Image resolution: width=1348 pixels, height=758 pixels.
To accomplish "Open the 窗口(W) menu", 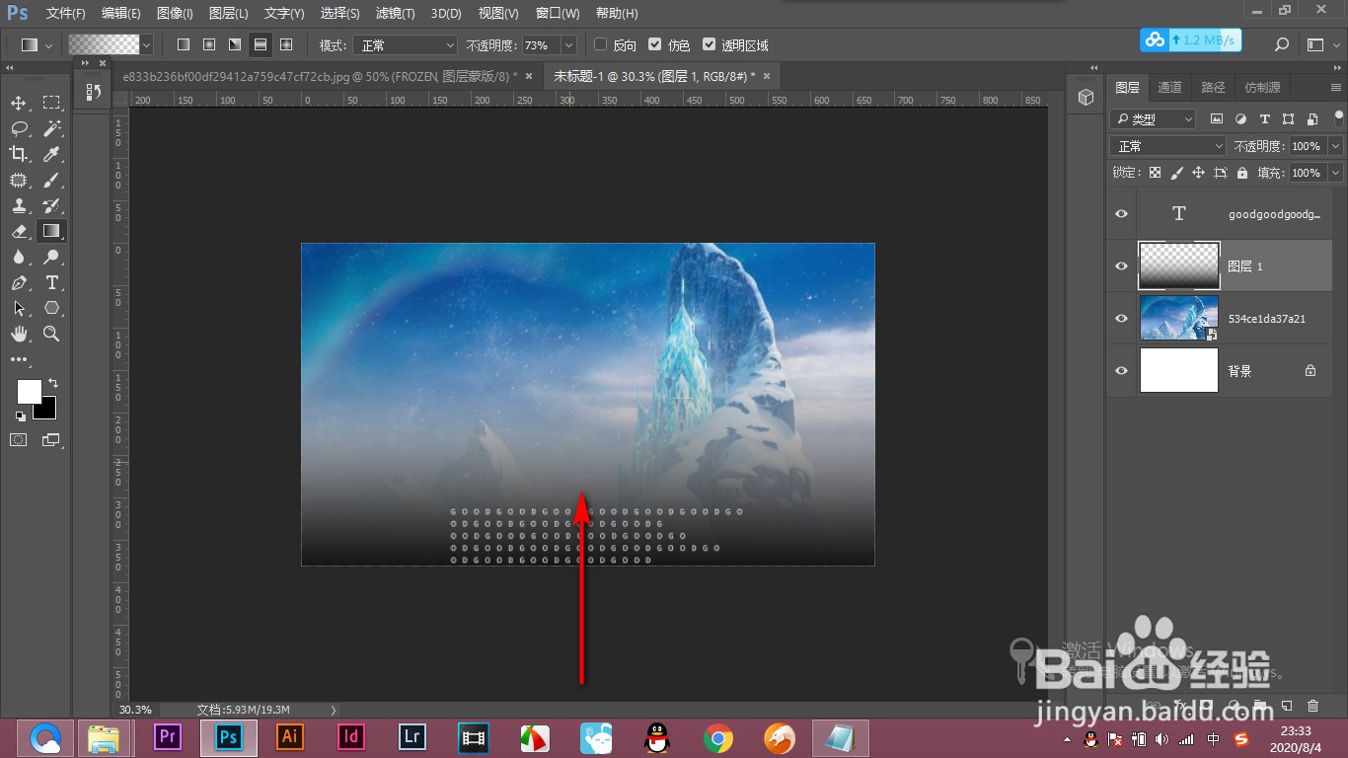I will [559, 14].
